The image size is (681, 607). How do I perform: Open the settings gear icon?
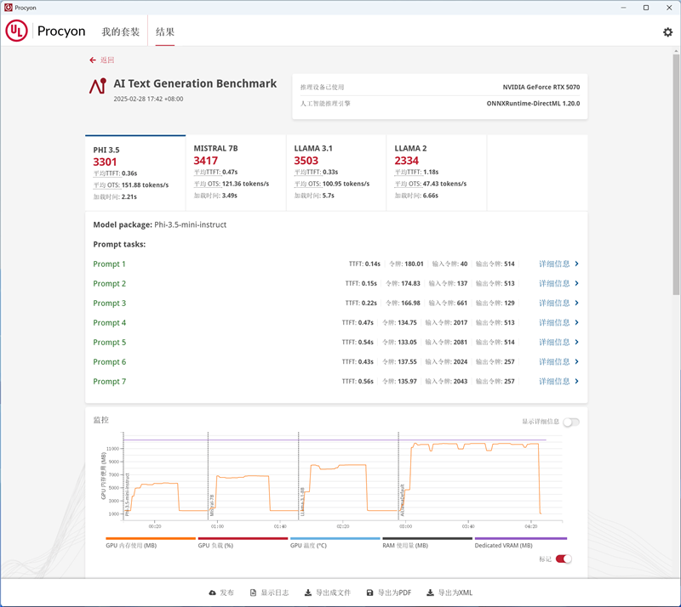pyautogui.click(x=667, y=32)
